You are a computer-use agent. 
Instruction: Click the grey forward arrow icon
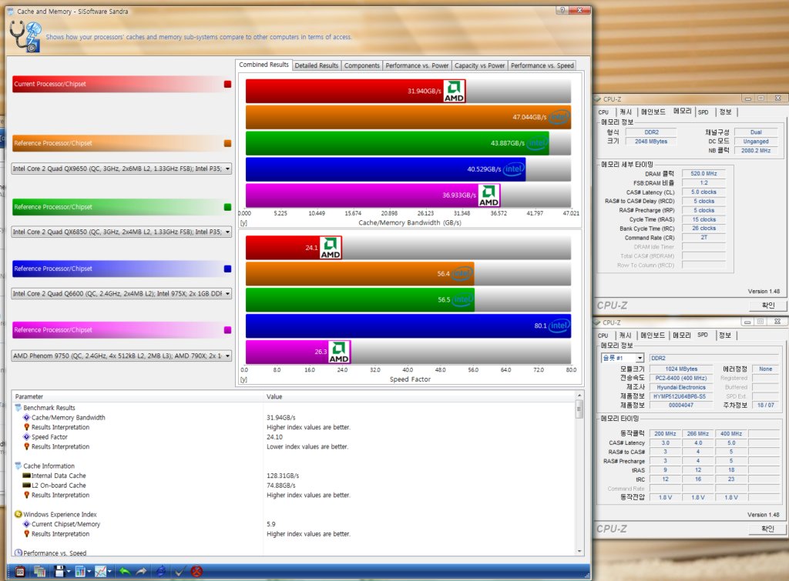click(142, 572)
